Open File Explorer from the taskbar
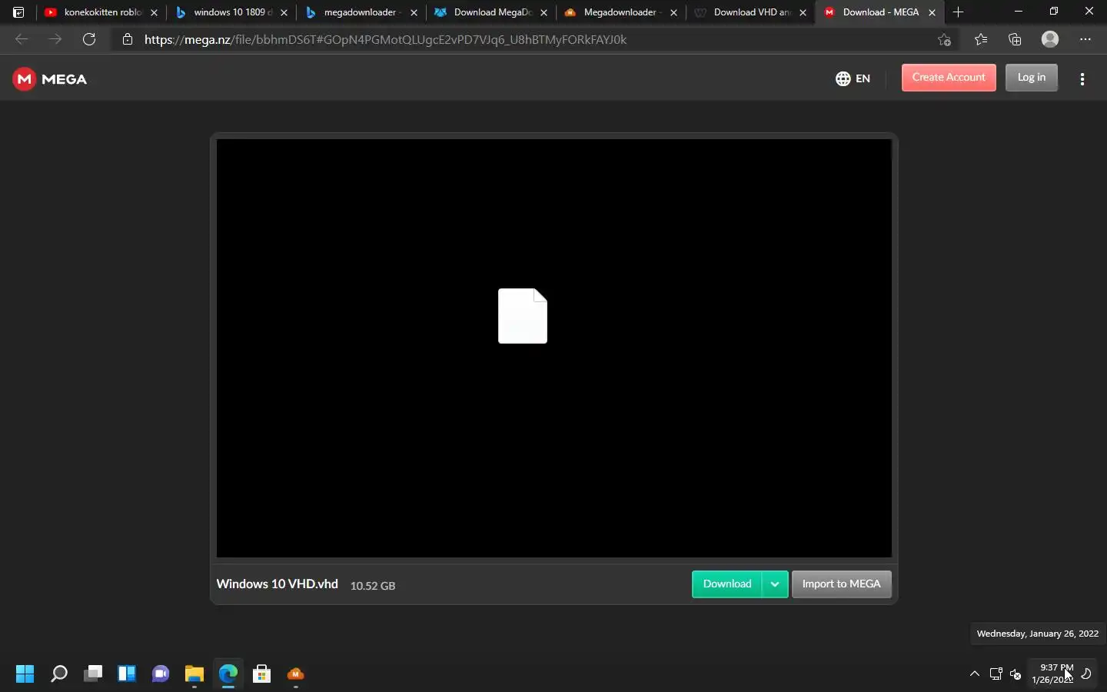 194,674
